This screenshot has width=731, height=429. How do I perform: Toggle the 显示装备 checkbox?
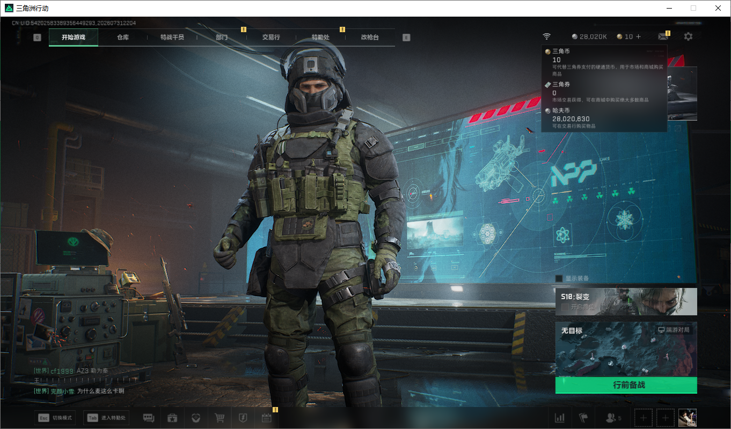[x=559, y=278]
